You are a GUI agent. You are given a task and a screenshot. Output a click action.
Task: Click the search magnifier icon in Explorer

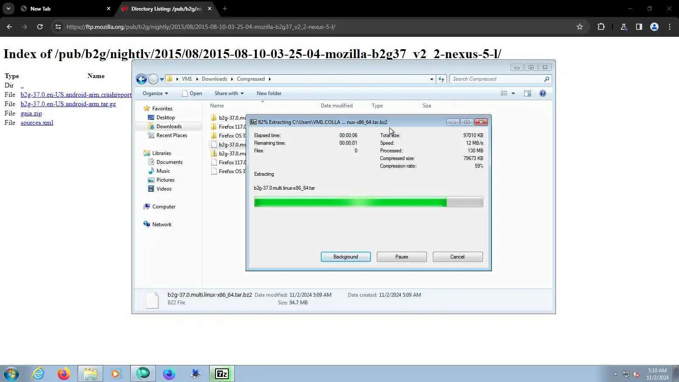547,79
